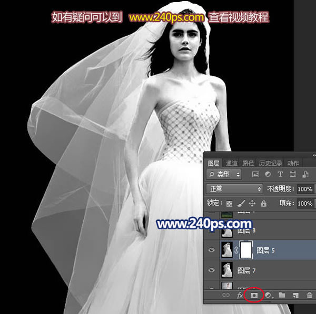The height and width of the screenshot is (314, 316).
Task: Filter layers by shape layers icon
Action: [x=293, y=174]
